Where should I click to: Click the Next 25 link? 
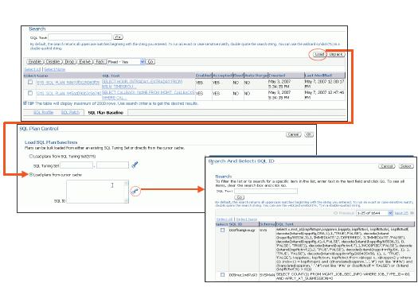point(401,213)
